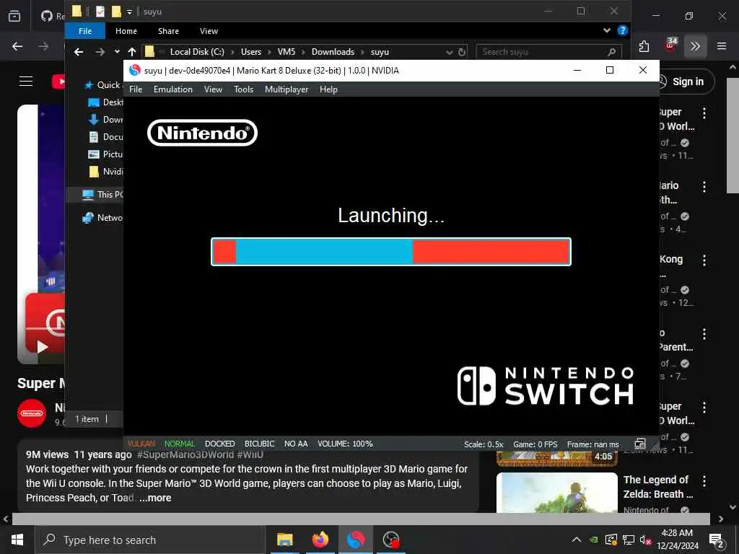This screenshot has width=739, height=554.
Task: Open the Tools menu in suyu
Action: click(x=244, y=89)
